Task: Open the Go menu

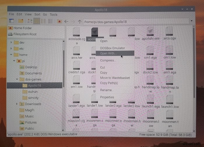Action: coord(45,15)
